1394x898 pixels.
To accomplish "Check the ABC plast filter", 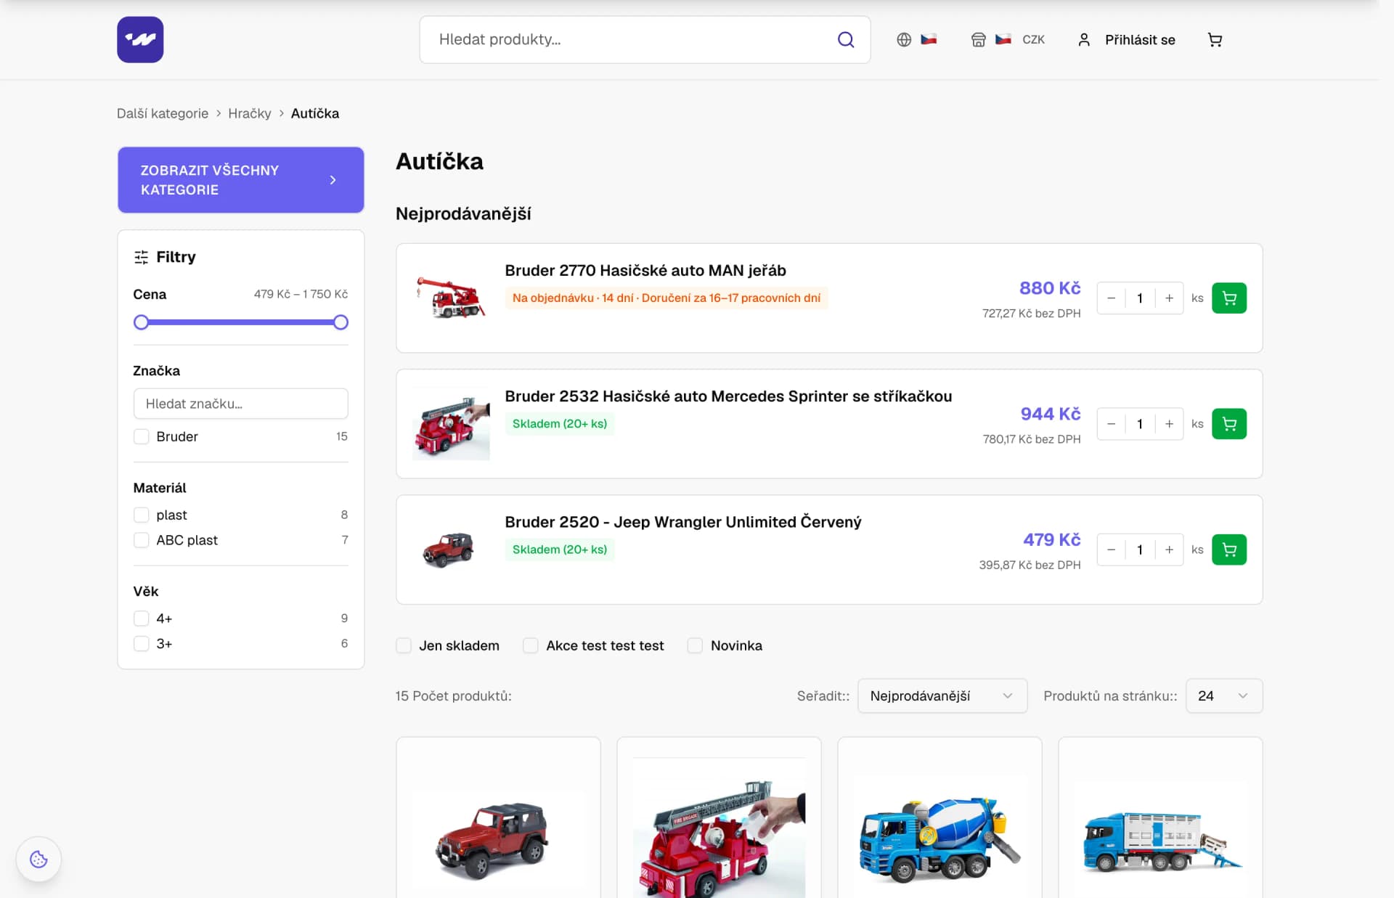I will point(142,540).
